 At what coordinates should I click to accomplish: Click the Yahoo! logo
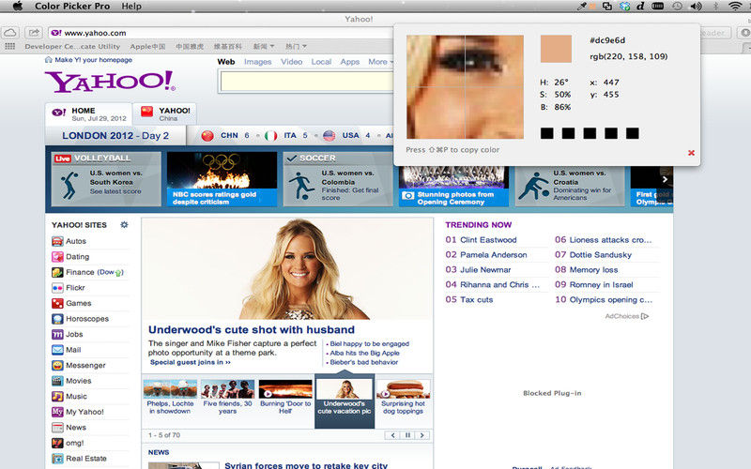tap(110, 82)
